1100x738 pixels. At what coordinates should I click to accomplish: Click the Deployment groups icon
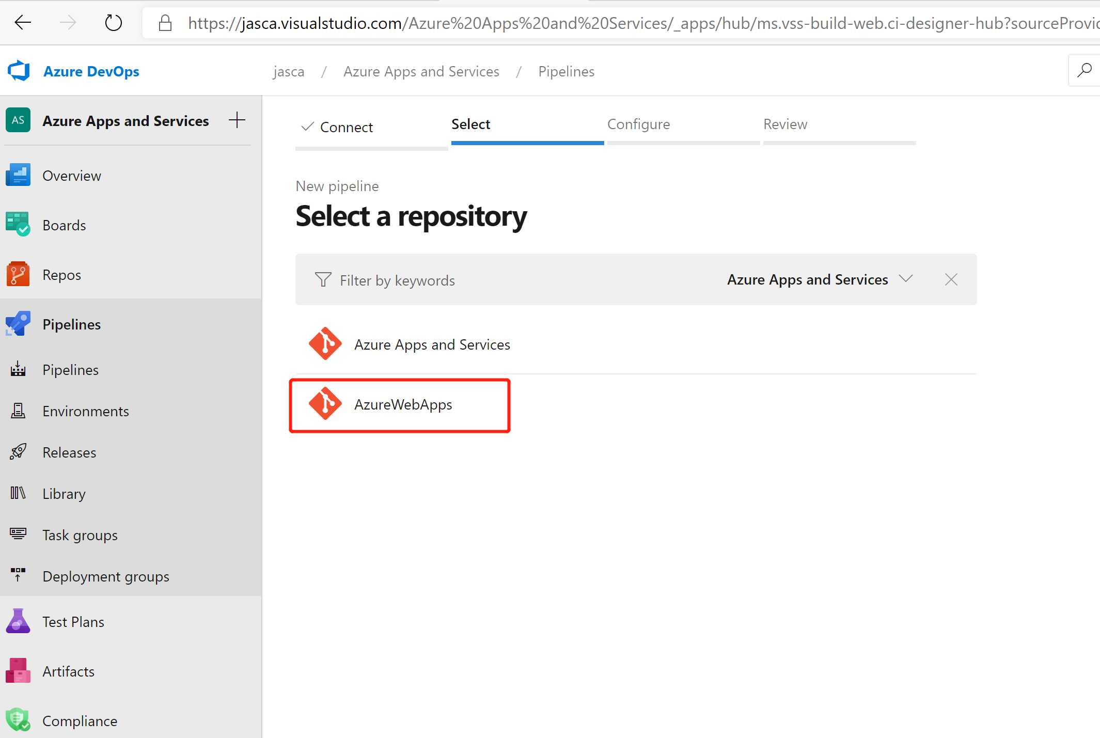pyautogui.click(x=18, y=575)
